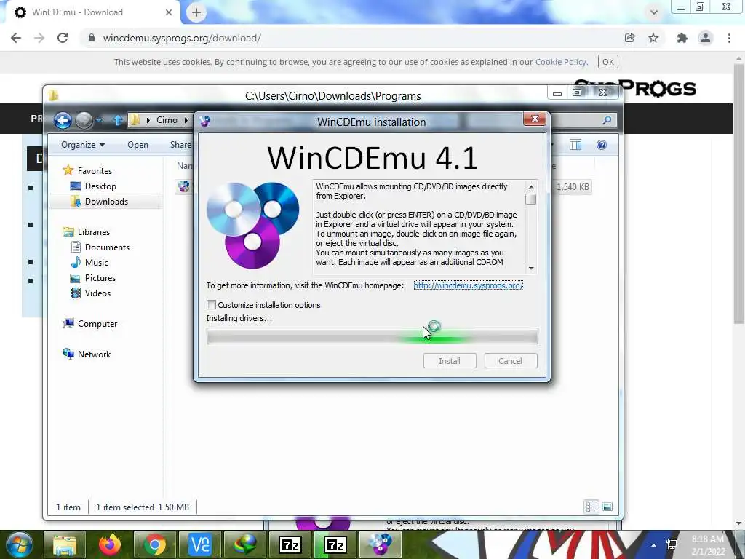This screenshot has width=745, height=559.
Task: Click the Explorer Up one level arrow
Action: pyautogui.click(x=118, y=120)
